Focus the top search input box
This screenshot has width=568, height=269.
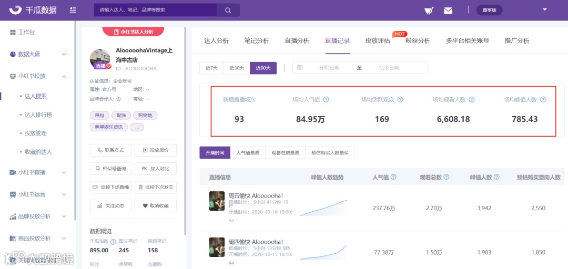pos(155,10)
